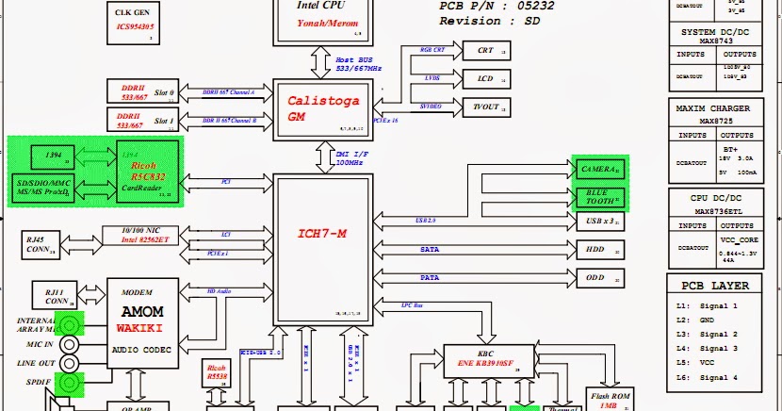
Task: Click the PCB P/N : 05232 text
Action: pos(497,6)
